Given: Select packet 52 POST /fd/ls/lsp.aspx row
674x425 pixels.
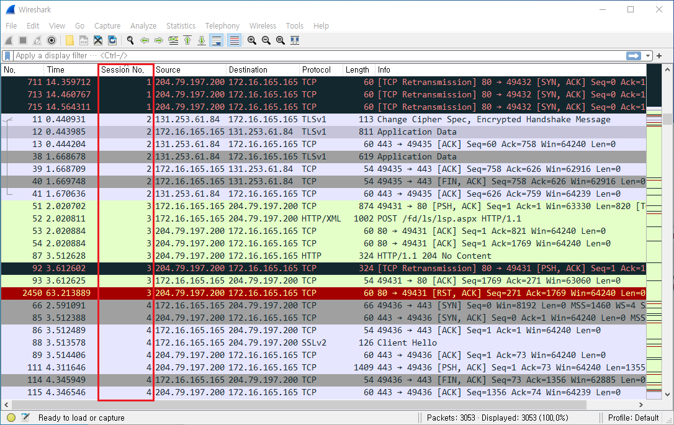Looking at the screenshot, I should point(323,219).
